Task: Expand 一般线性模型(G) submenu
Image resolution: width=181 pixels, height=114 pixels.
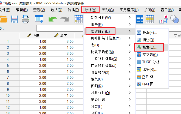Action: point(109,59)
